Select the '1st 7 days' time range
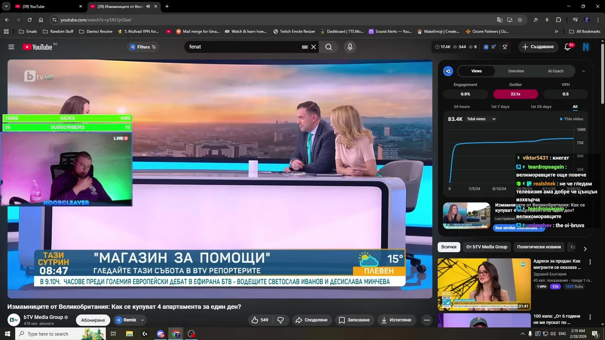The width and height of the screenshot is (605, 340). (500, 107)
